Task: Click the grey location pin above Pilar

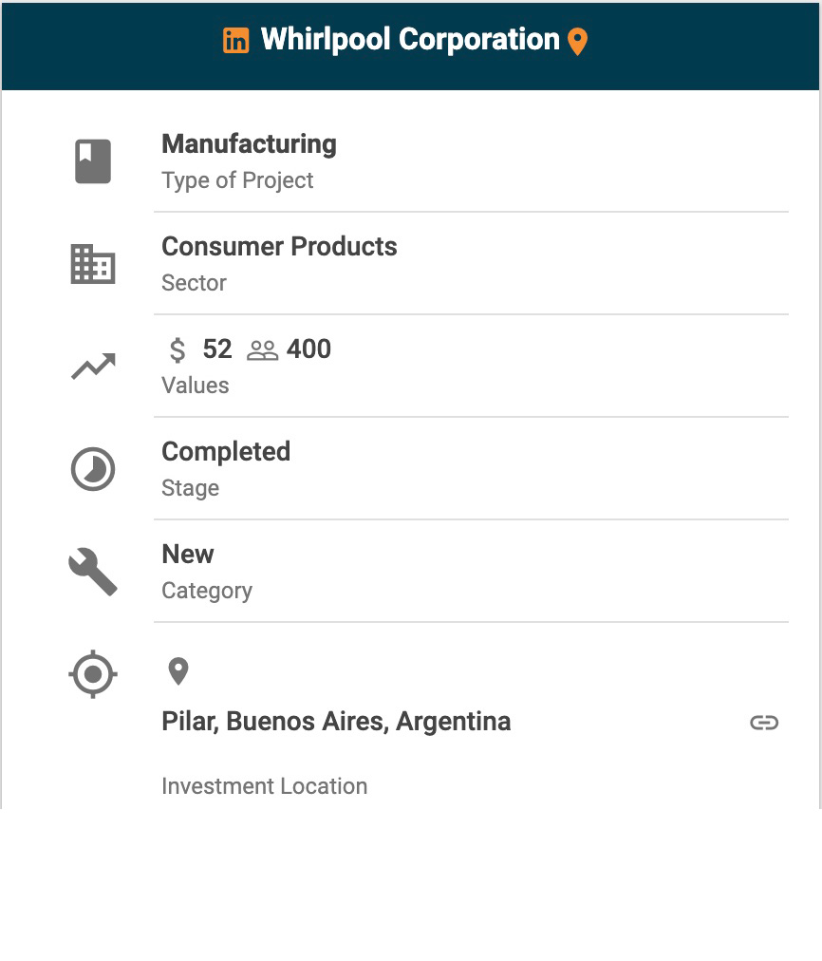Action: pos(177,671)
